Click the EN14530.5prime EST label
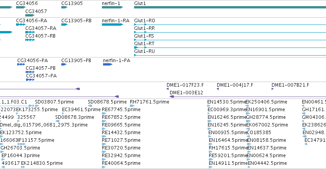Viewport: 326px width, 169px height. click(x=227, y=102)
